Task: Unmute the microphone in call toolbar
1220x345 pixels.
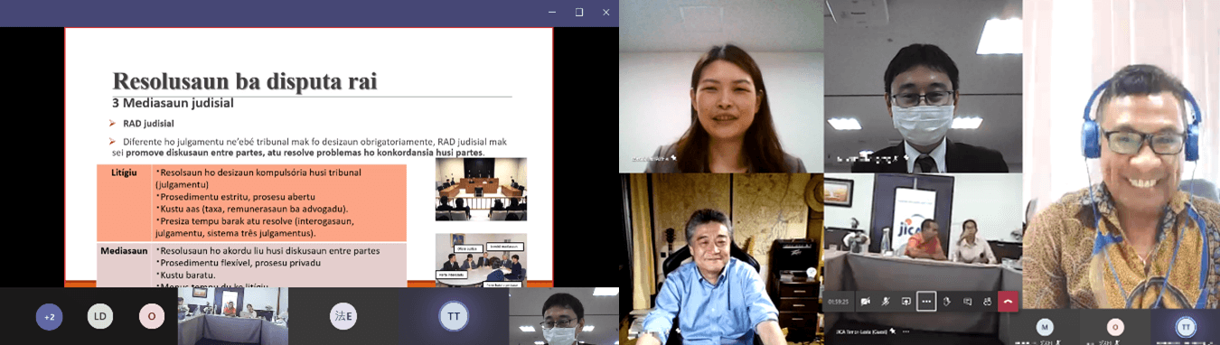Action: [886, 302]
